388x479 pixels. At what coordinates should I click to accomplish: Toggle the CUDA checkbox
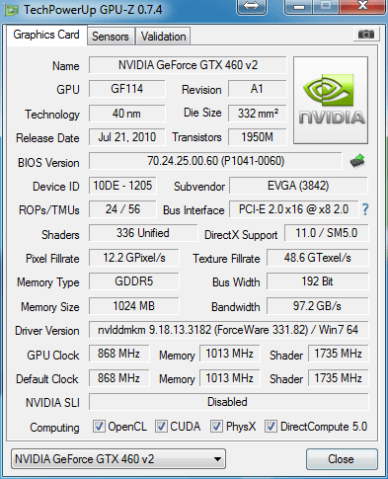click(161, 427)
